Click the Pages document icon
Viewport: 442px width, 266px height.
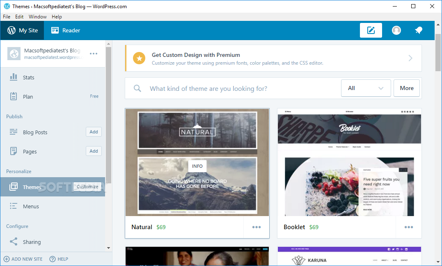(x=14, y=151)
